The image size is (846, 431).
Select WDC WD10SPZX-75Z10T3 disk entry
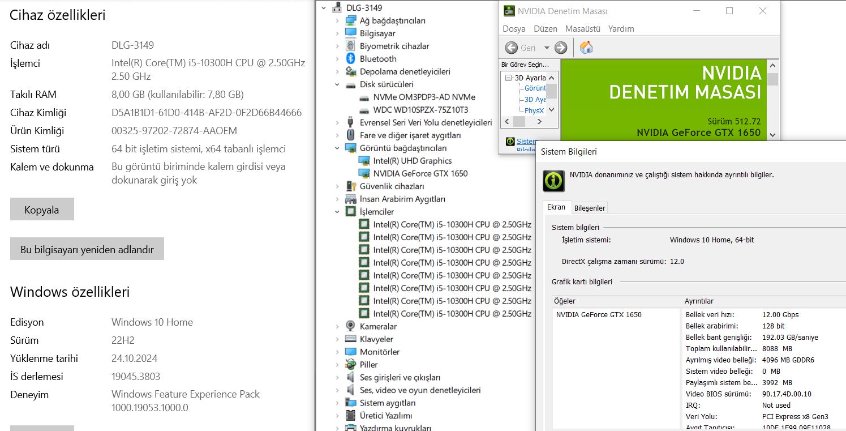(420, 110)
